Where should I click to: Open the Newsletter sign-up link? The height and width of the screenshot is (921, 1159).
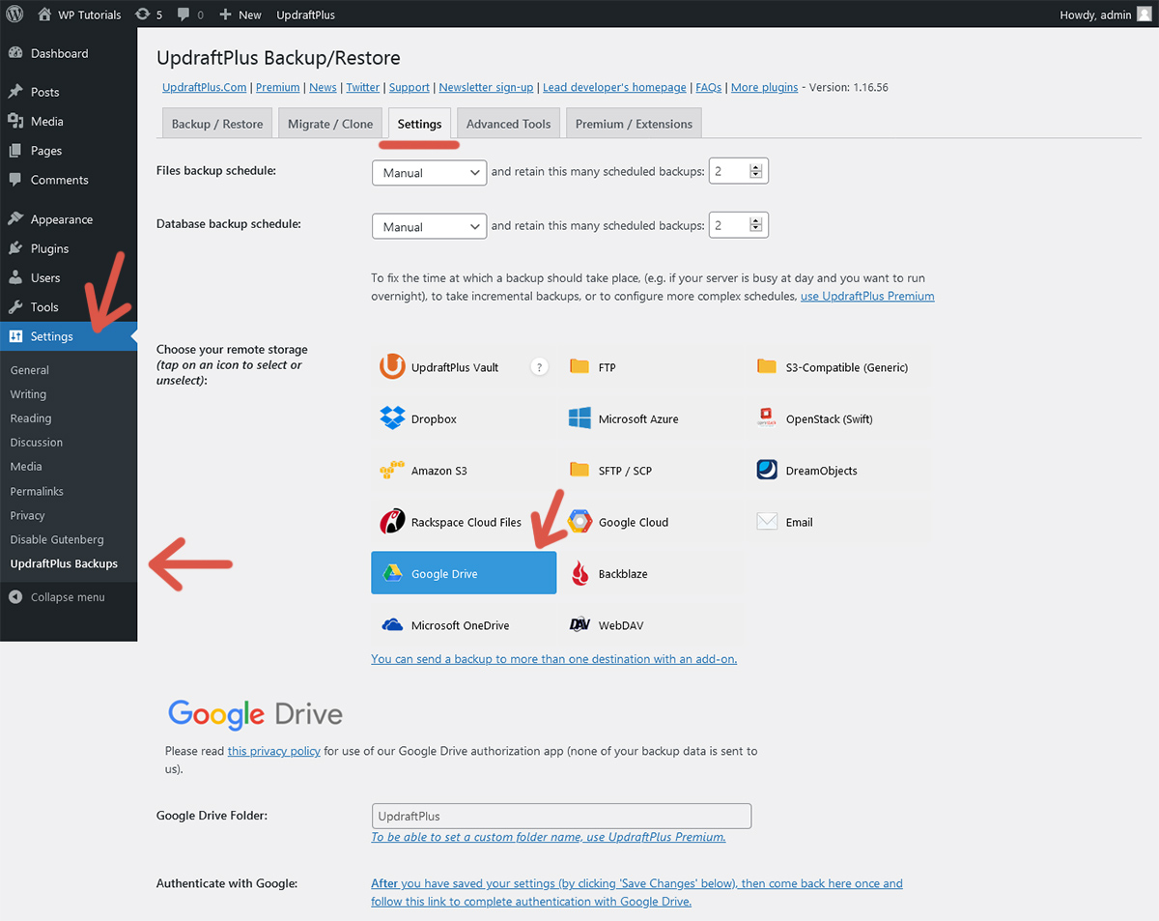[486, 87]
